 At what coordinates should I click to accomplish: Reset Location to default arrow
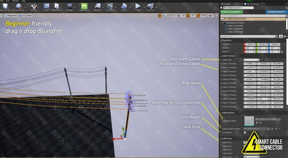pyautogui.click(x=284, y=44)
